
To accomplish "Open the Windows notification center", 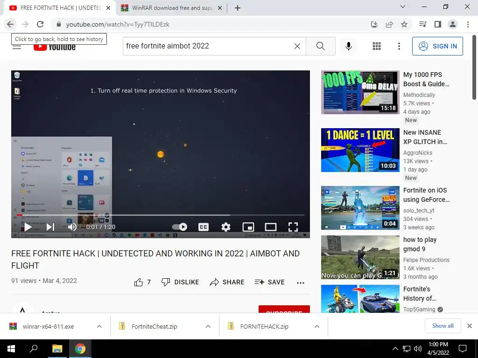I will tap(463, 349).
